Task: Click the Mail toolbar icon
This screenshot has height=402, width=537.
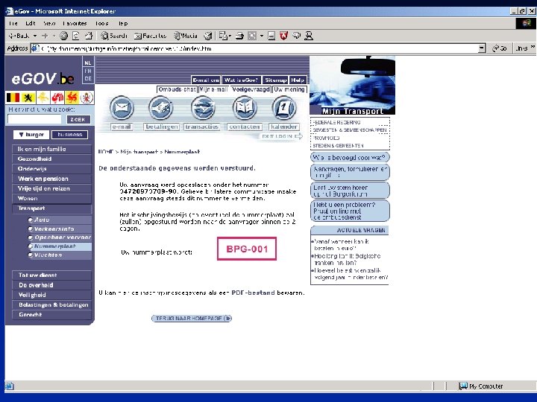Action: coord(224,36)
